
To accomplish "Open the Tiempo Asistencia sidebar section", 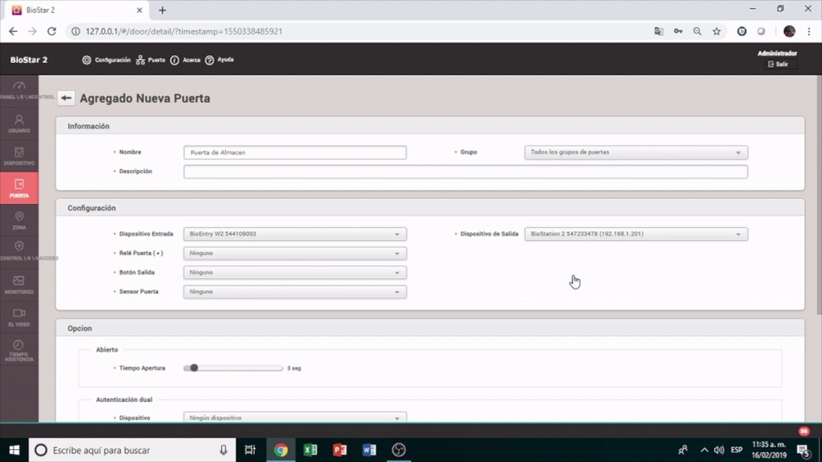I will tap(19, 351).
